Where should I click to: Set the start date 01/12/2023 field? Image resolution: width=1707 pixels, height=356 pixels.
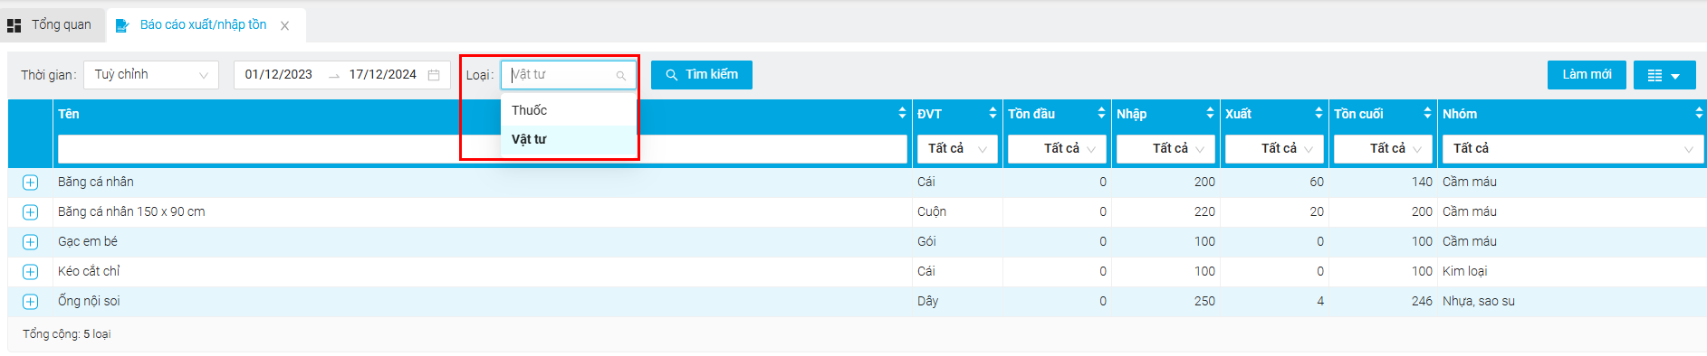point(279,75)
